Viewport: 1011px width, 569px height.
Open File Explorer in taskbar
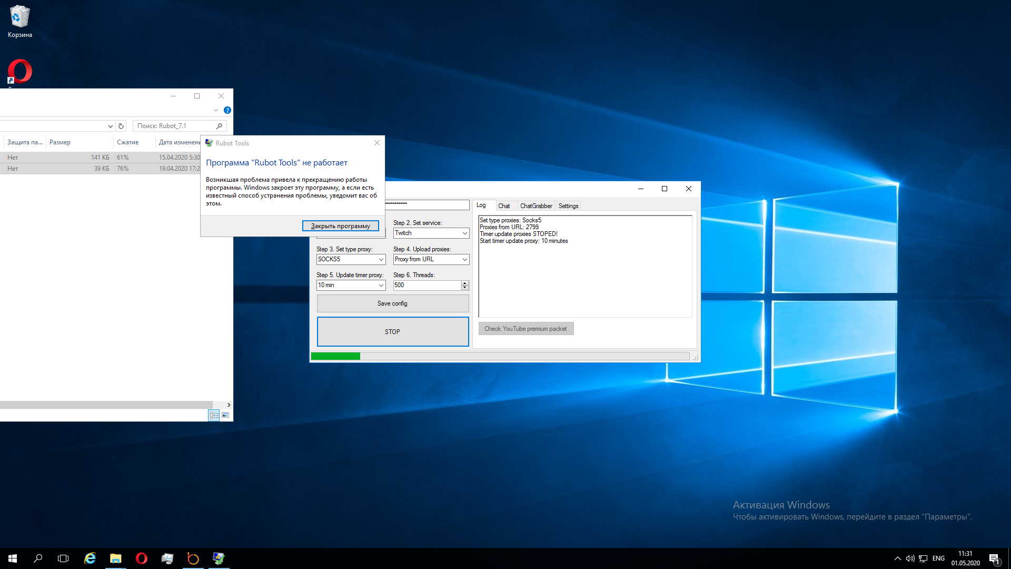point(115,558)
